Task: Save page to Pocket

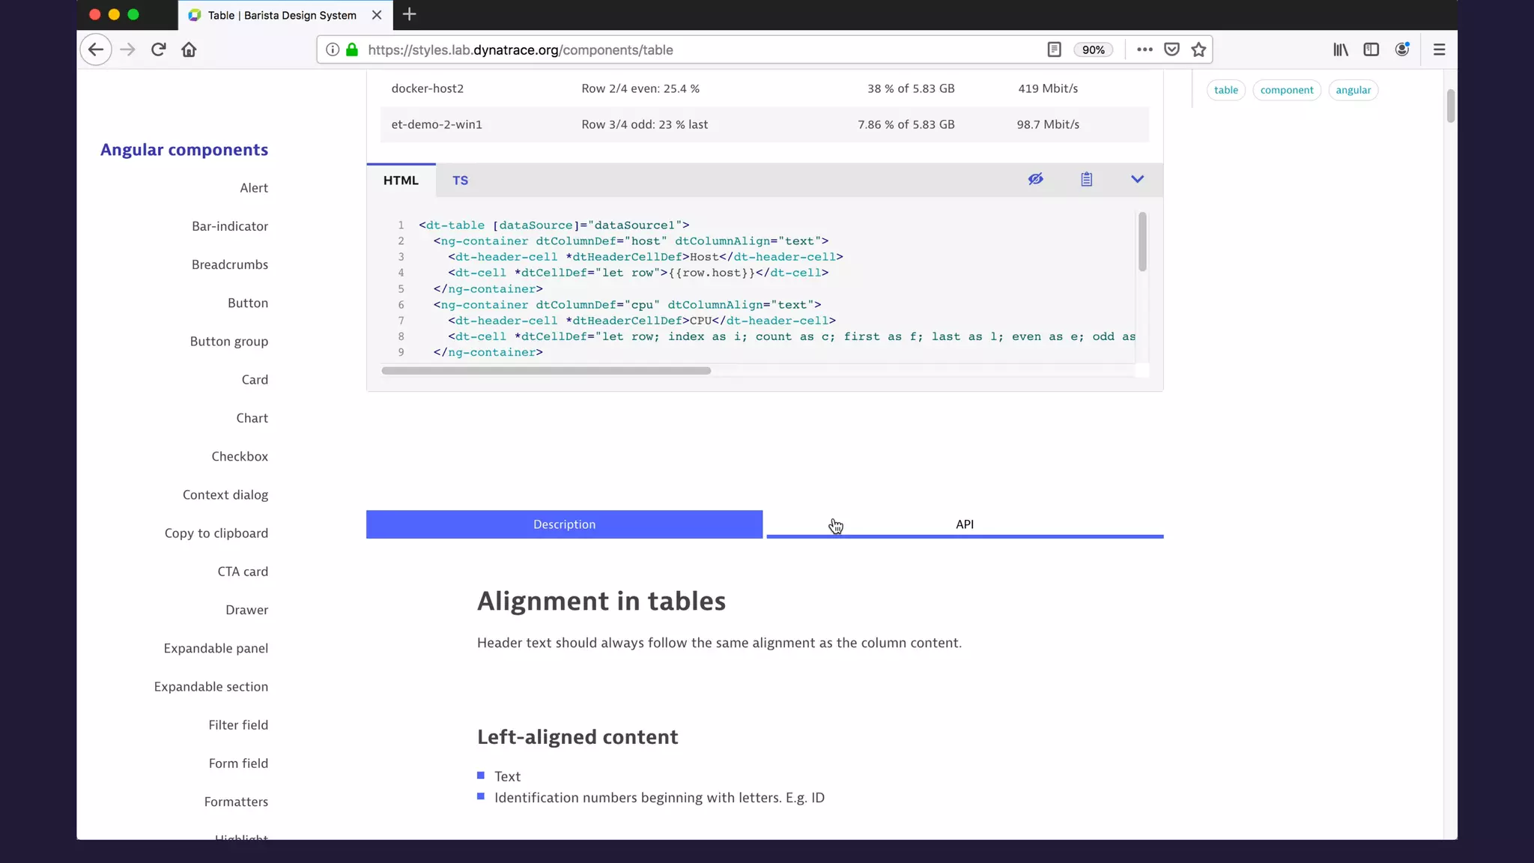Action: [1171, 49]
